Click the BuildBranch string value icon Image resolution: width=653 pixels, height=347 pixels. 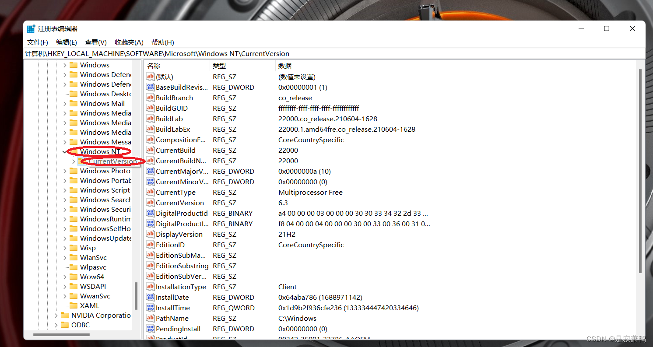point(151,98)
